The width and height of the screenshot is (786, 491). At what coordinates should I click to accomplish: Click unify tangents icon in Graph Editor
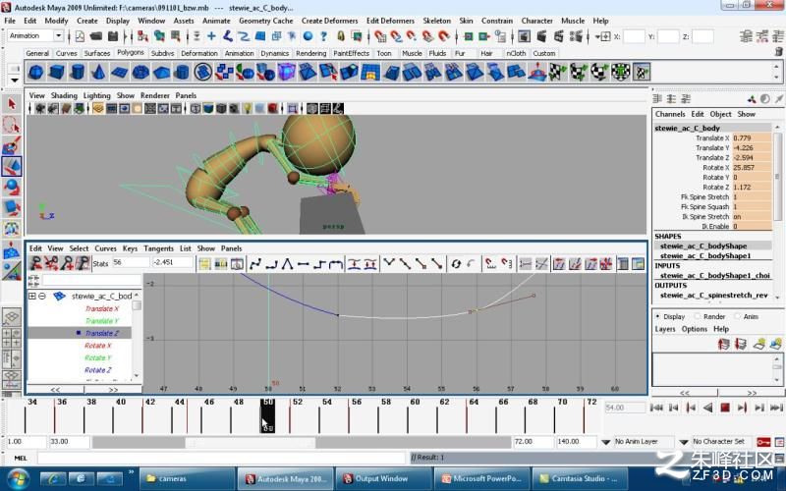point(405,263)
